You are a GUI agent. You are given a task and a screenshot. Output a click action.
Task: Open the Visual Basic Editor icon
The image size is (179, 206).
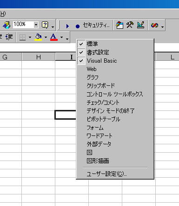(x=119, y=25)
